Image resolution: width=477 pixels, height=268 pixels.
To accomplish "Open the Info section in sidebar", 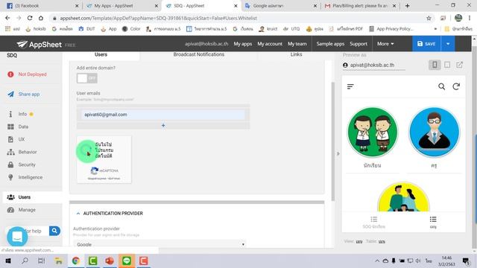I will [22, 114].
